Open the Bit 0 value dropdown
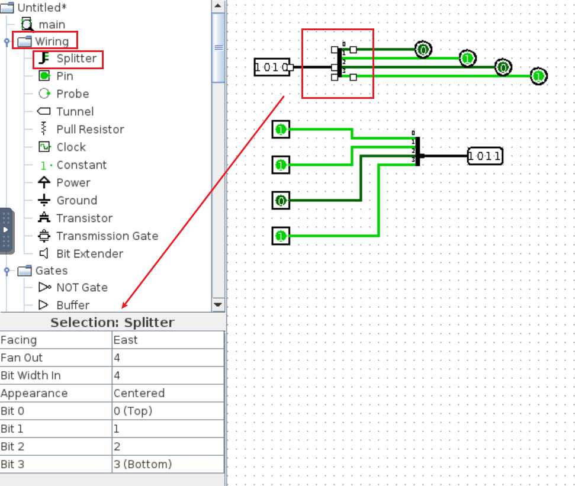This screenshot has width=575, height=486. (168, 411)
